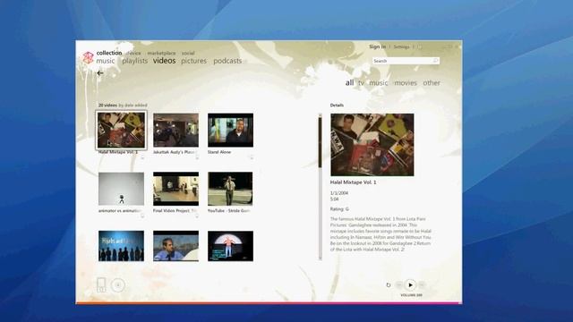Click the 'Rating: G' text in Details

coord(339,209)
